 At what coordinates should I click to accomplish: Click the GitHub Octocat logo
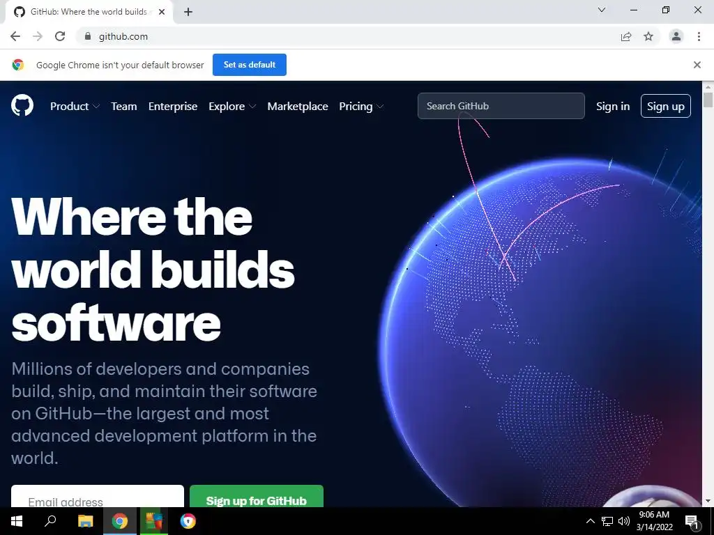tap(22, 106)
